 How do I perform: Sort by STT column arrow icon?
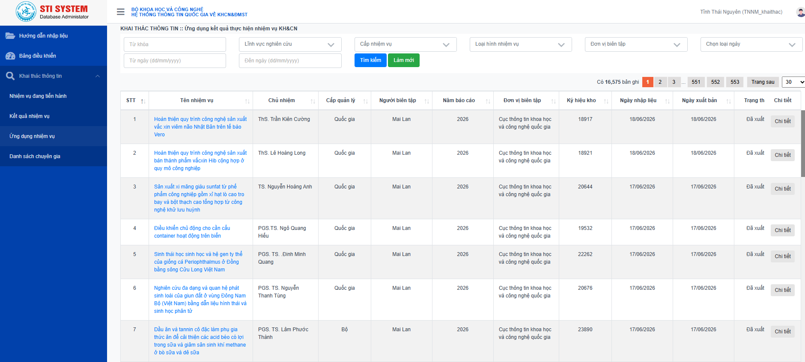point(143,101)
